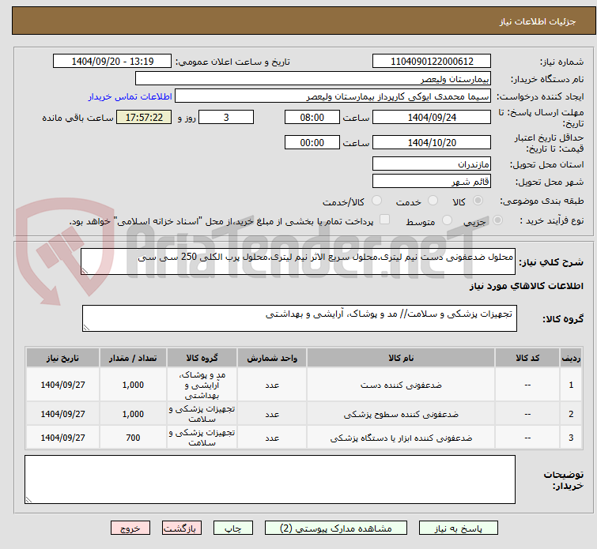Click the province field مازندران

point(432,164)
